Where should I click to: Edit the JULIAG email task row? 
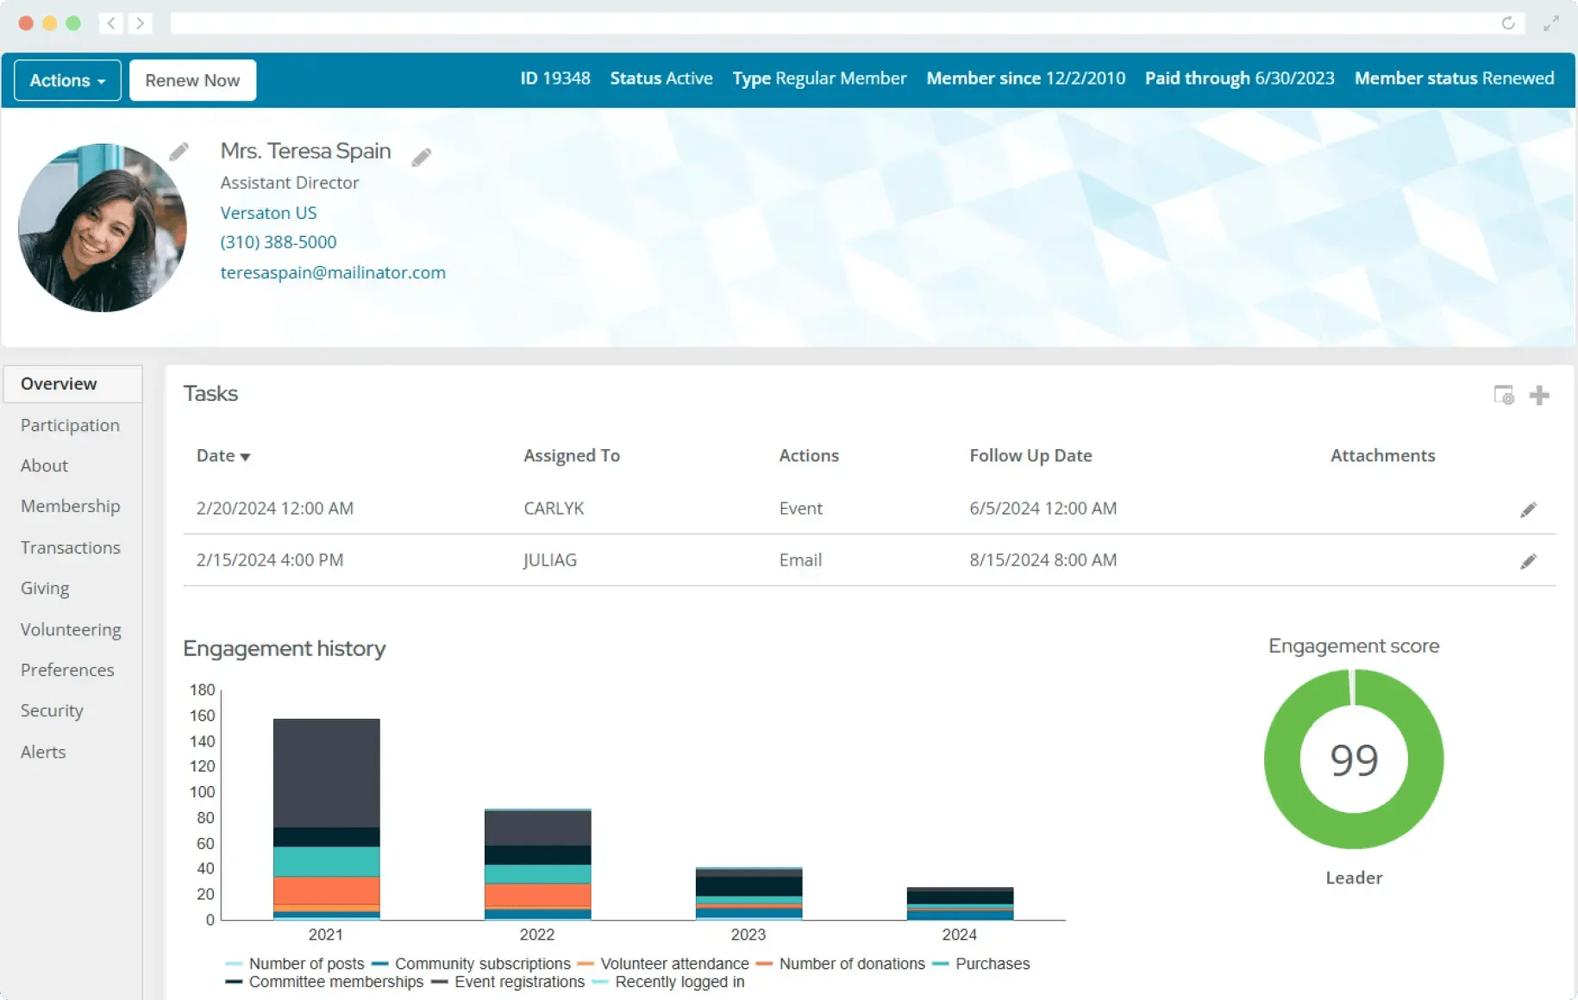(1528, 560)
